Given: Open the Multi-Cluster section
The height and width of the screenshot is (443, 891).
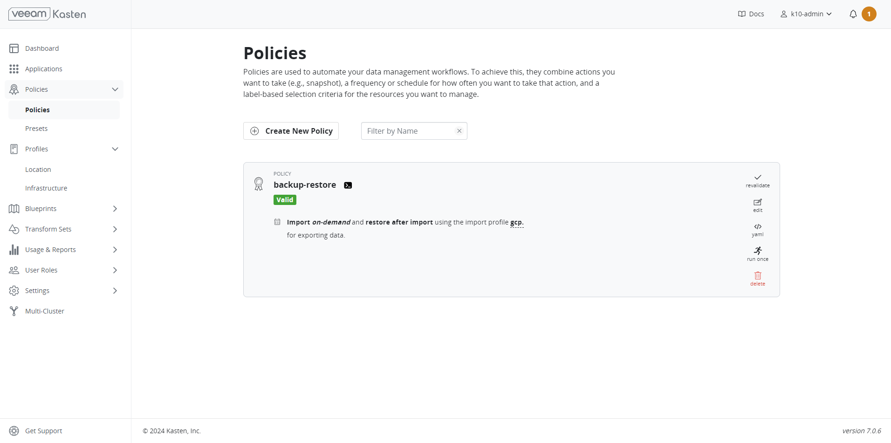Looking at the screenshot, I should tap(45, 311).
